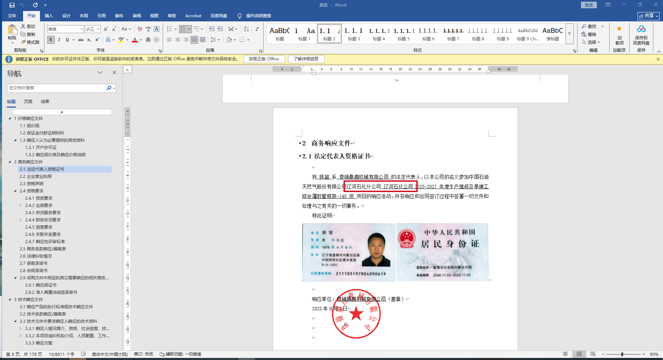Apply strikethrough with the abc icon
Viewport: 663px width, 360px height.
click(81, 40)
